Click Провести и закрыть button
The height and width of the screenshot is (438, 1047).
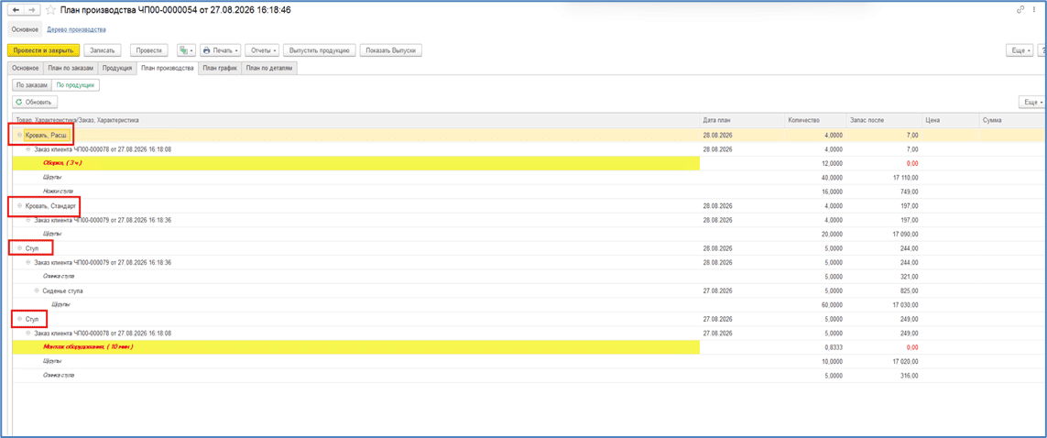43,50
